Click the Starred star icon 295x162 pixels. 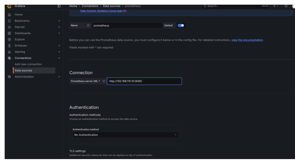pos(9,27)
